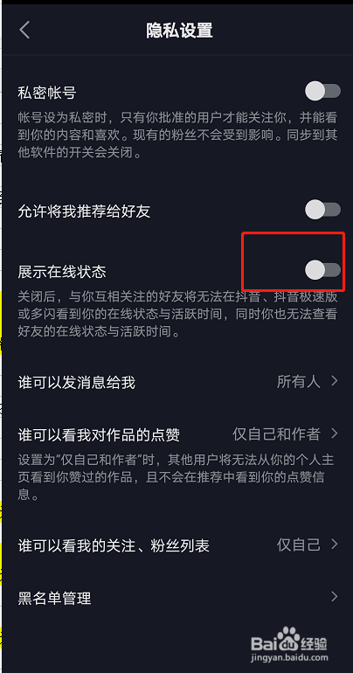Open chevron next to 仅自己和作者

pyautogui.click(x=335, y=434)
